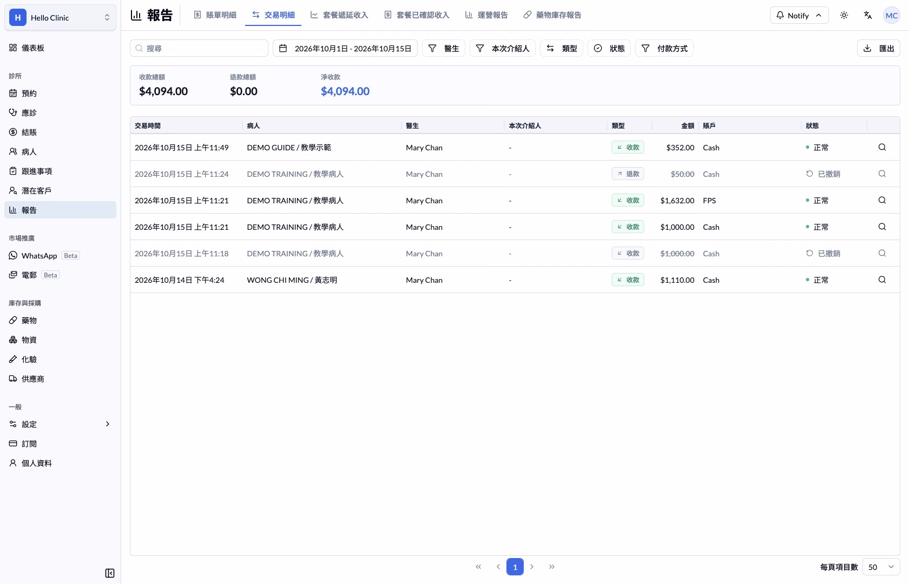Open 應診 consultation page
Viewport: 909px width, 584px height.
point(60,112)
